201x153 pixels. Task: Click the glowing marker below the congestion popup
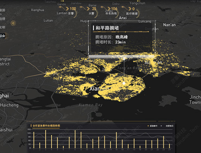pyautogui.click(x=124, y=59)
